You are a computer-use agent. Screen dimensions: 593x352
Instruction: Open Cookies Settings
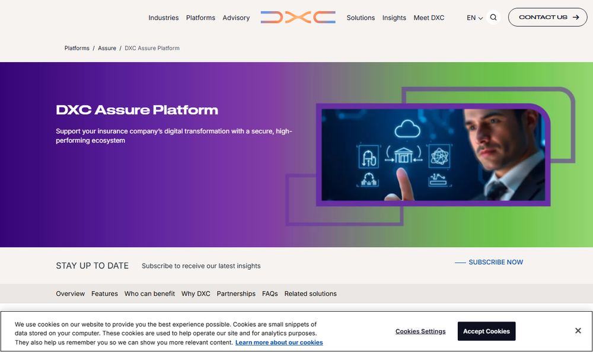click(x=420, y=331)
